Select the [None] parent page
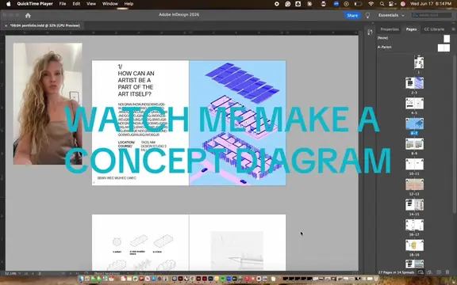457x285 pixels. pos(413,38)
